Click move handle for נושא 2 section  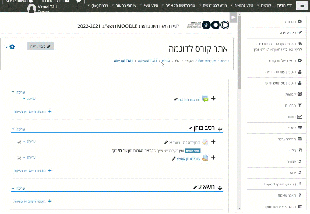[220, 188]
